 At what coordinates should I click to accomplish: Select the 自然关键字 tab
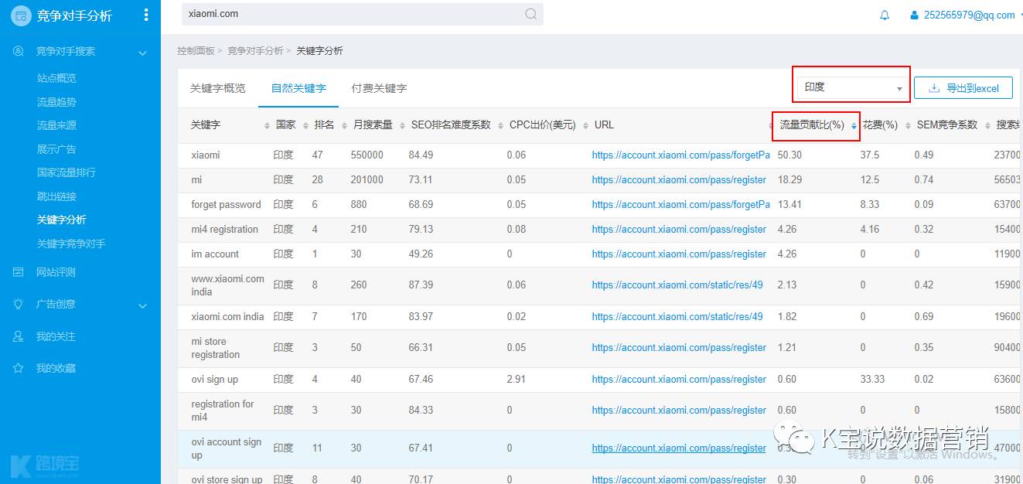coord(298,88)
